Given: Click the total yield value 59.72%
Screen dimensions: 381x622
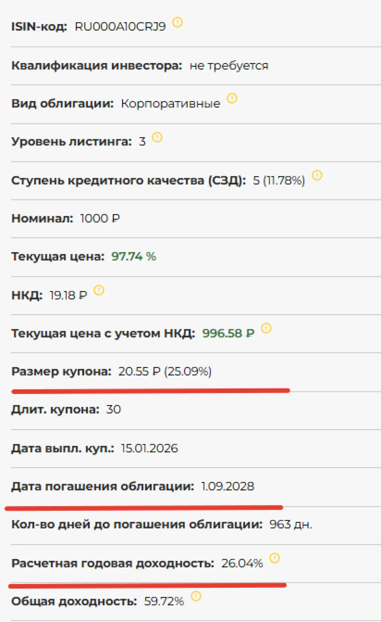Looking at the screenshot, I should [x=164, y=601].
